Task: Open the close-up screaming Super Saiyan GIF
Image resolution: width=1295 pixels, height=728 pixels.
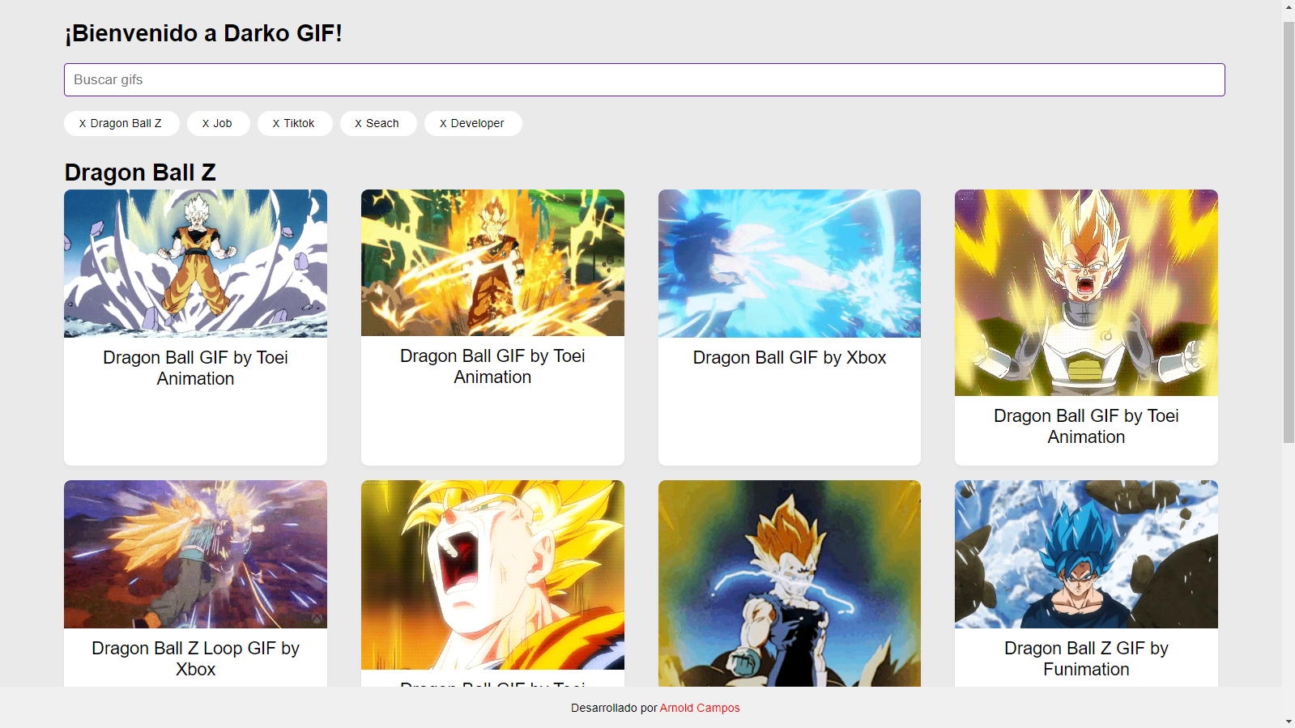Action: tap(492, 575)
